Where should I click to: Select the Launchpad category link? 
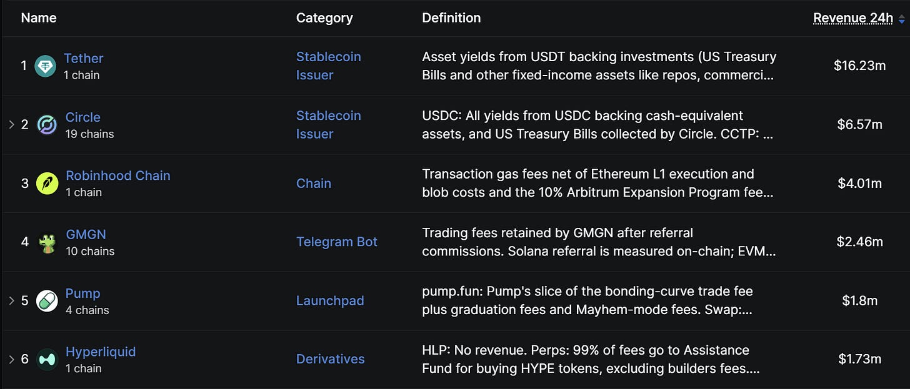pyautogui.click(x=330, y=300)
